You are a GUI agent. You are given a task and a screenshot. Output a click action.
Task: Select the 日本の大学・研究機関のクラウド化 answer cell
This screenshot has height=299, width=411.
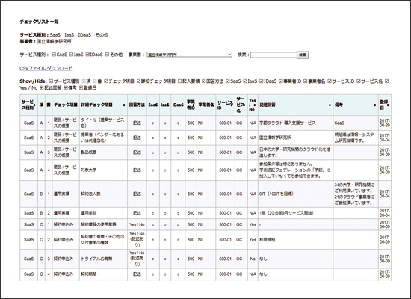(295, 152)
